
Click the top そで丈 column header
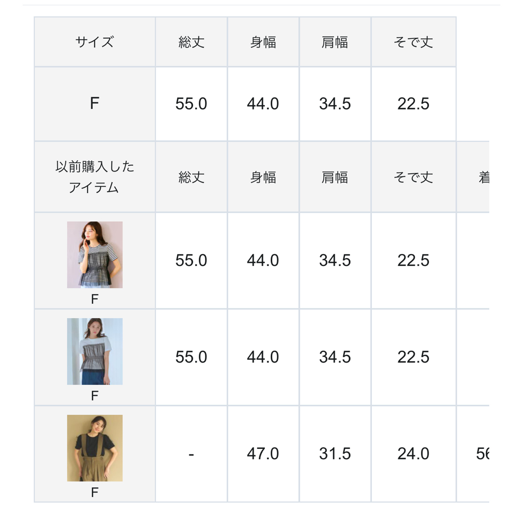click(414, 42)
